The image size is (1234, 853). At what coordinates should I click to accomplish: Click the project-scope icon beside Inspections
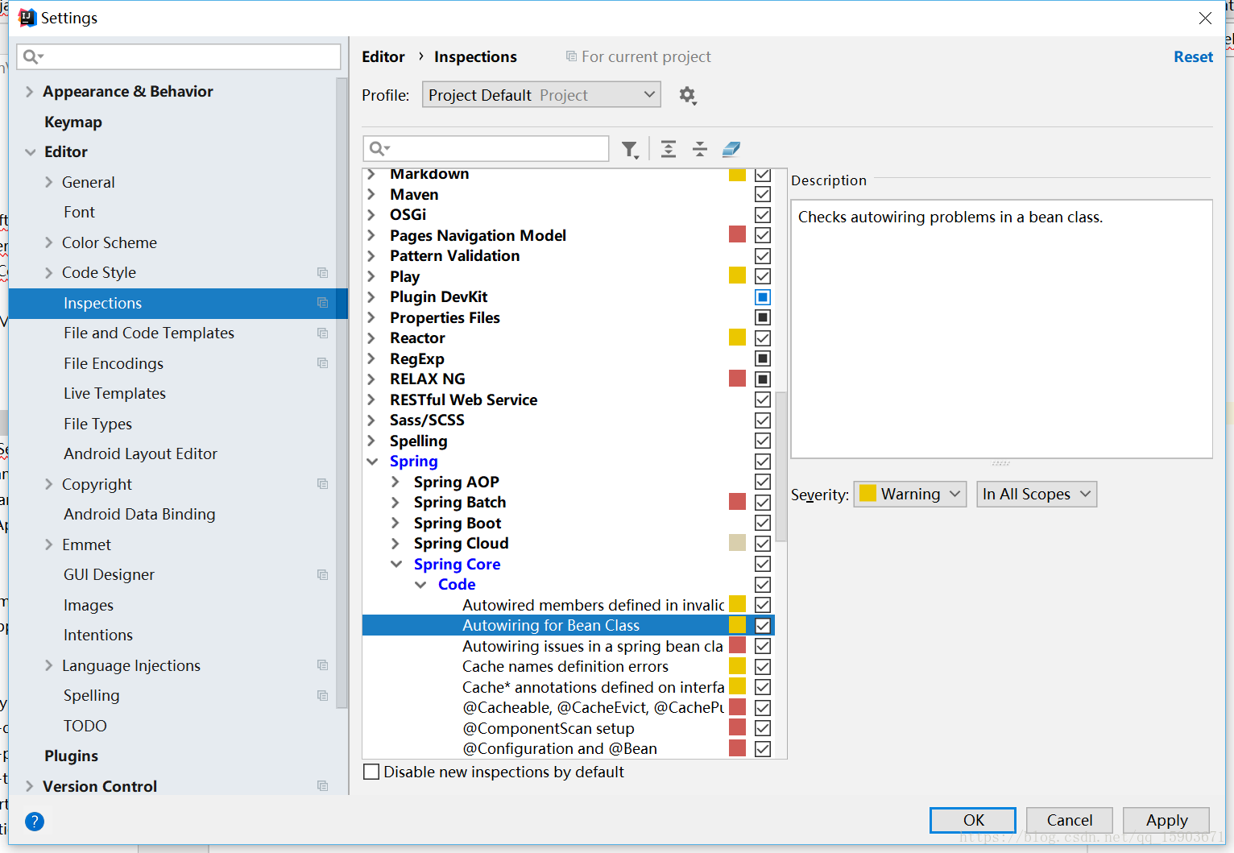pos(323,303)
